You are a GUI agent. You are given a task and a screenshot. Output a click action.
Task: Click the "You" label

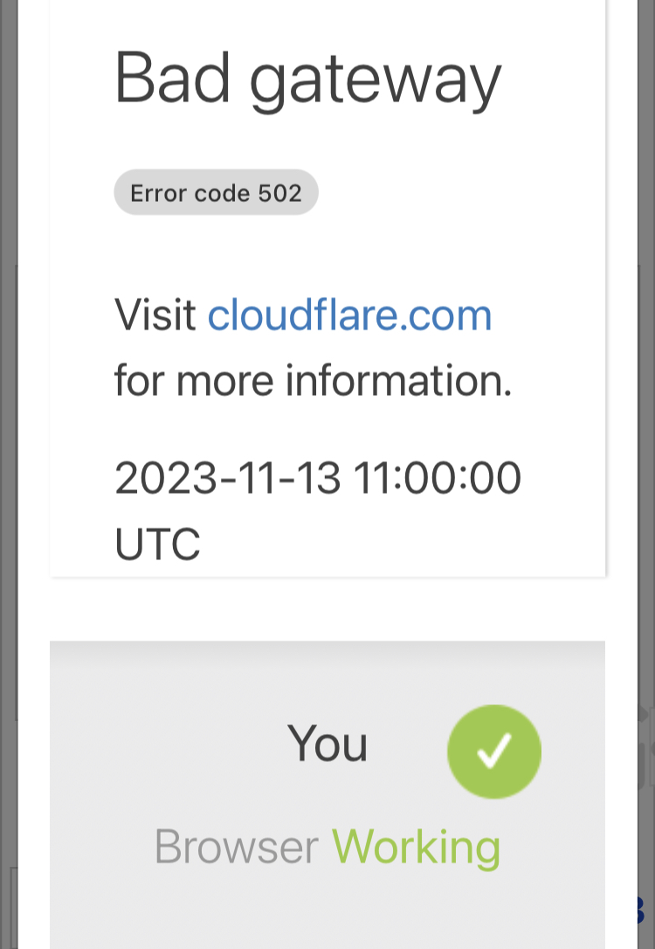coord(327,745)
